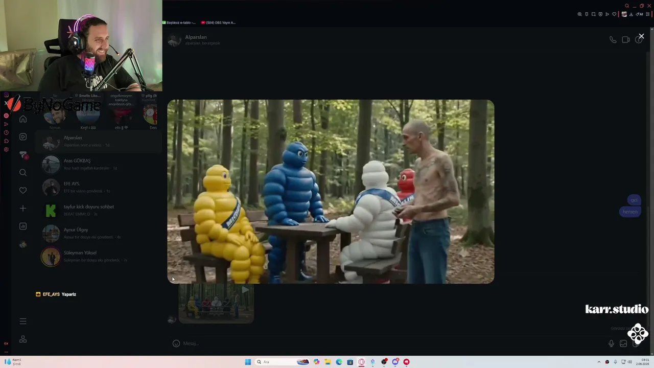Image resolution: width=654 pixels, height=368 pixels.
Task: Open the EFE AYS. conversation
Action: click(x=99, y=187)
